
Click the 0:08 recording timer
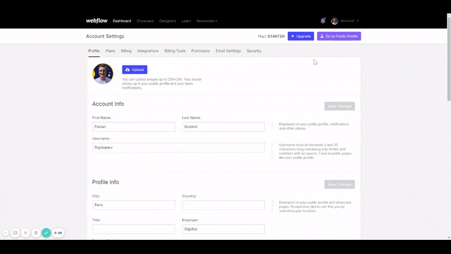click(x=58, y=233)
